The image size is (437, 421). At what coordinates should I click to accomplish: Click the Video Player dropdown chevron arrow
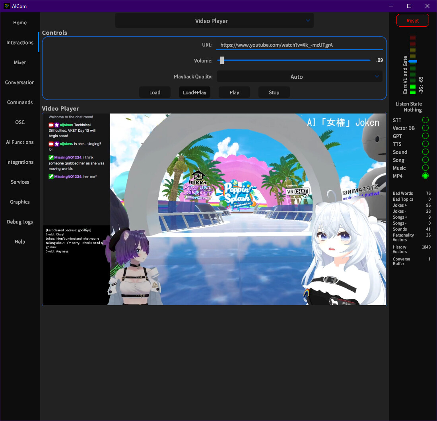(308, 21)
